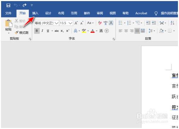Viewport: 179px width, 129px height.
Task: Click the Decrease Indent icon
Action: [148, 23]
